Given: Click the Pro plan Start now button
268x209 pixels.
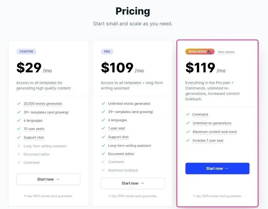Looking at the screenshot, I should click(x=133, y=183).
